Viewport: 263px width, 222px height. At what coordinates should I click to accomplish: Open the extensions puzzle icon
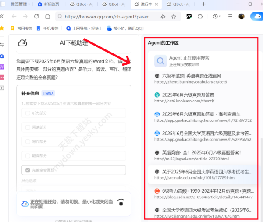click(200, 17)
